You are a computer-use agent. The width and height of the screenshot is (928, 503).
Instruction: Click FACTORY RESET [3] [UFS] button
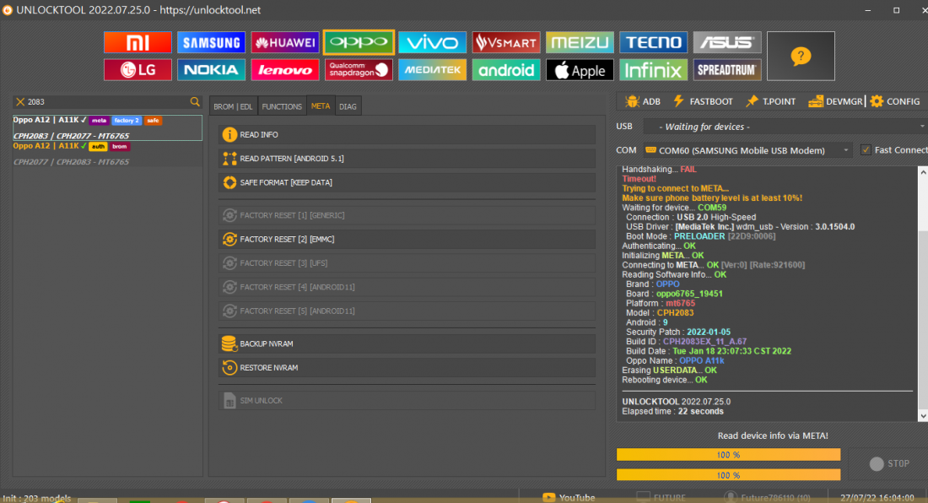tap(407, 262)
